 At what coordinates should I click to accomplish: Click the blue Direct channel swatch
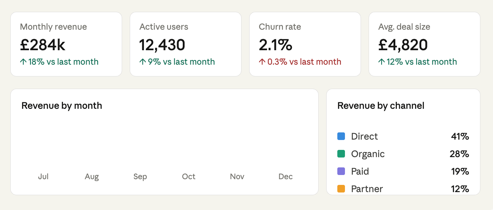(x=341, y=136)
